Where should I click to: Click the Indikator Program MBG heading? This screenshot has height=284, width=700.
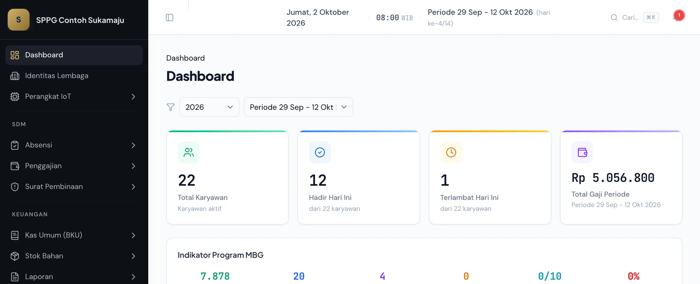pyautogui.click(x=220, y=255)
